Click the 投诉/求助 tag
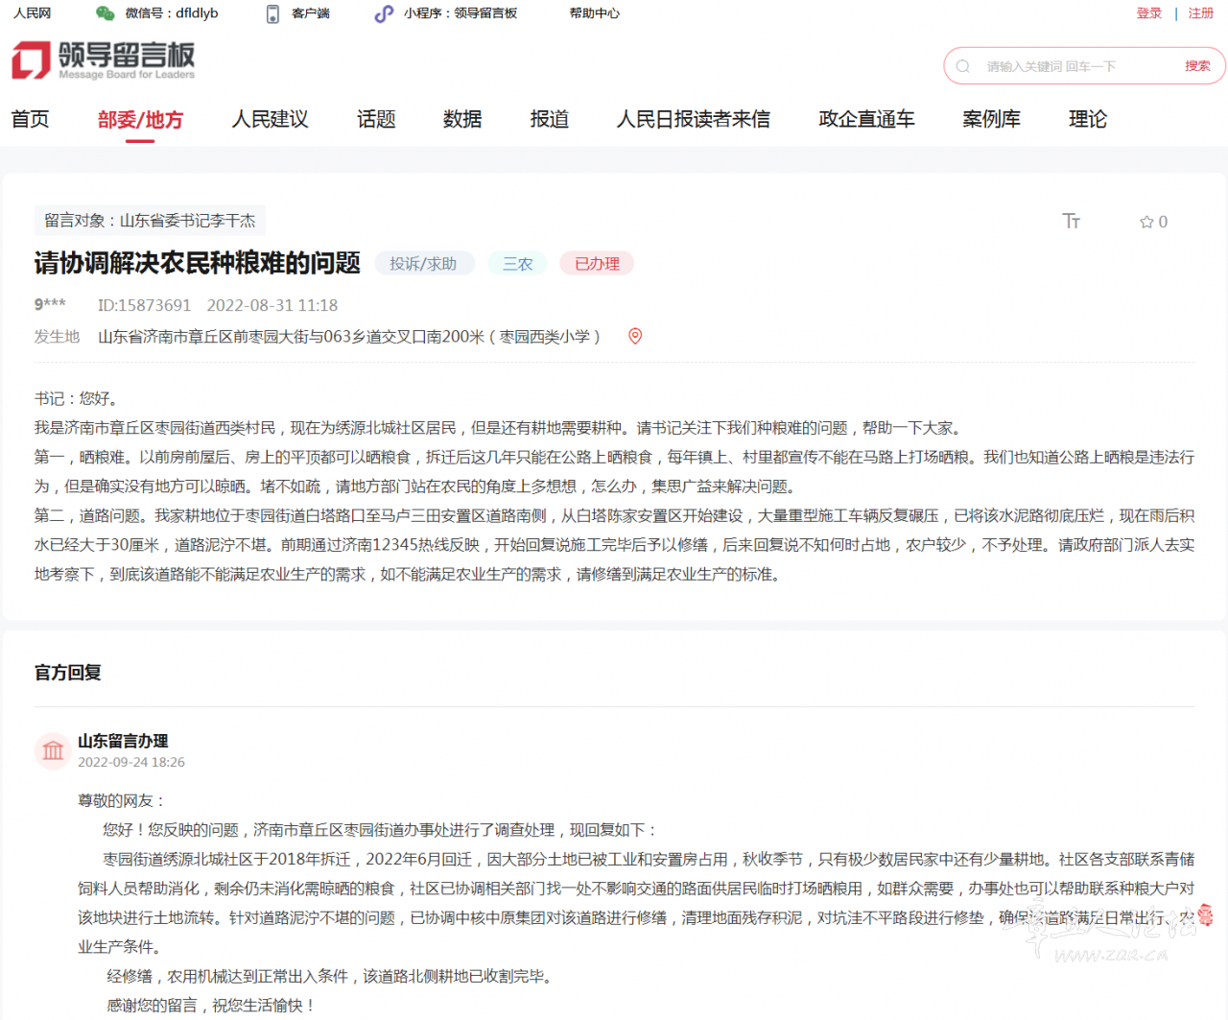 (423, 264)
